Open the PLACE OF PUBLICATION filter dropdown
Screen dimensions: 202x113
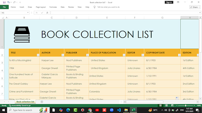pyautogui.click(x=124, y=55)
